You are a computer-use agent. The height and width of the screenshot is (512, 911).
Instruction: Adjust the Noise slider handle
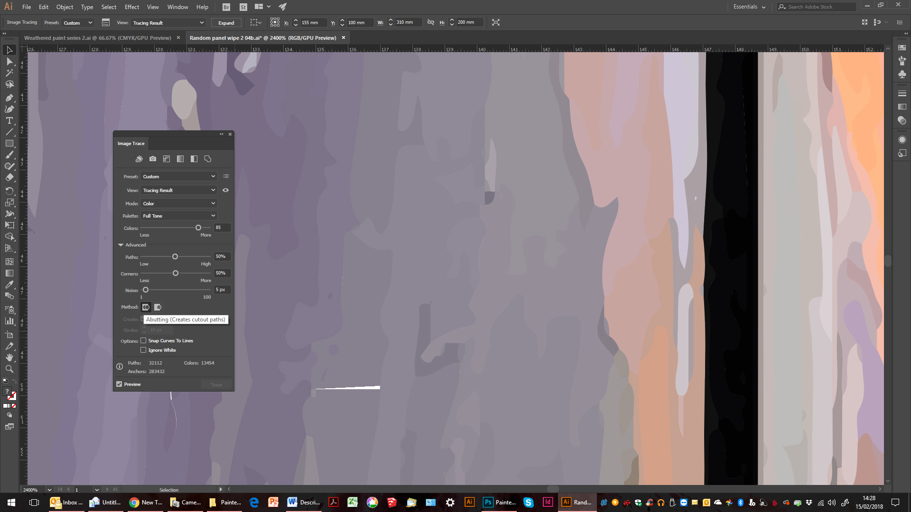click(x=146, y=290)
